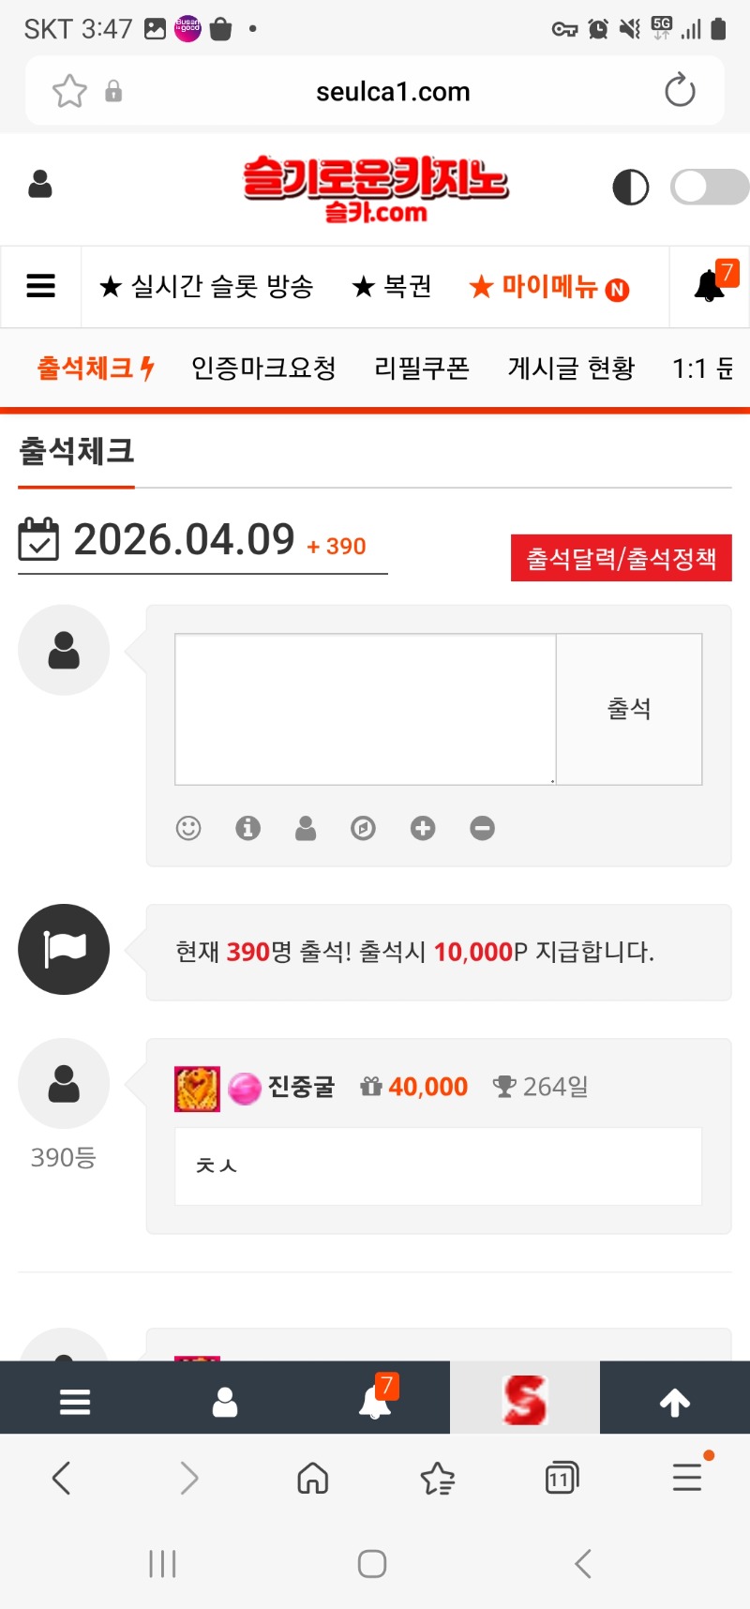750x1609 pixels.
Task: Click the plus circle icon to enlarge
Action: 423,828
